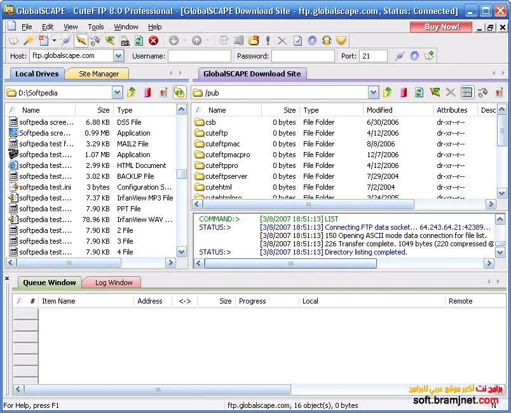511x413 pixels.
Task: Click the Delete X icon in main toolbar
Action: (x=282, y=41)
